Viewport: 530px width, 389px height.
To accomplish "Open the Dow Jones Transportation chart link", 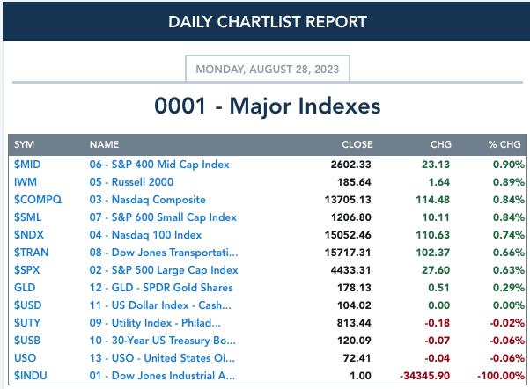I will 164,253.
